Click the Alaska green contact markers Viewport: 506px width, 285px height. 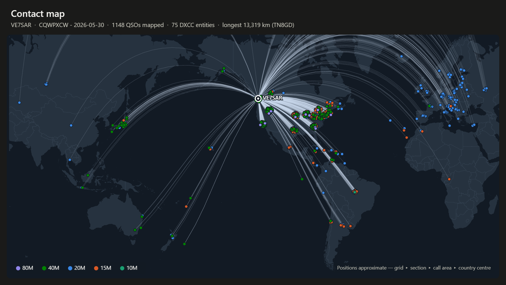(223, 70)
